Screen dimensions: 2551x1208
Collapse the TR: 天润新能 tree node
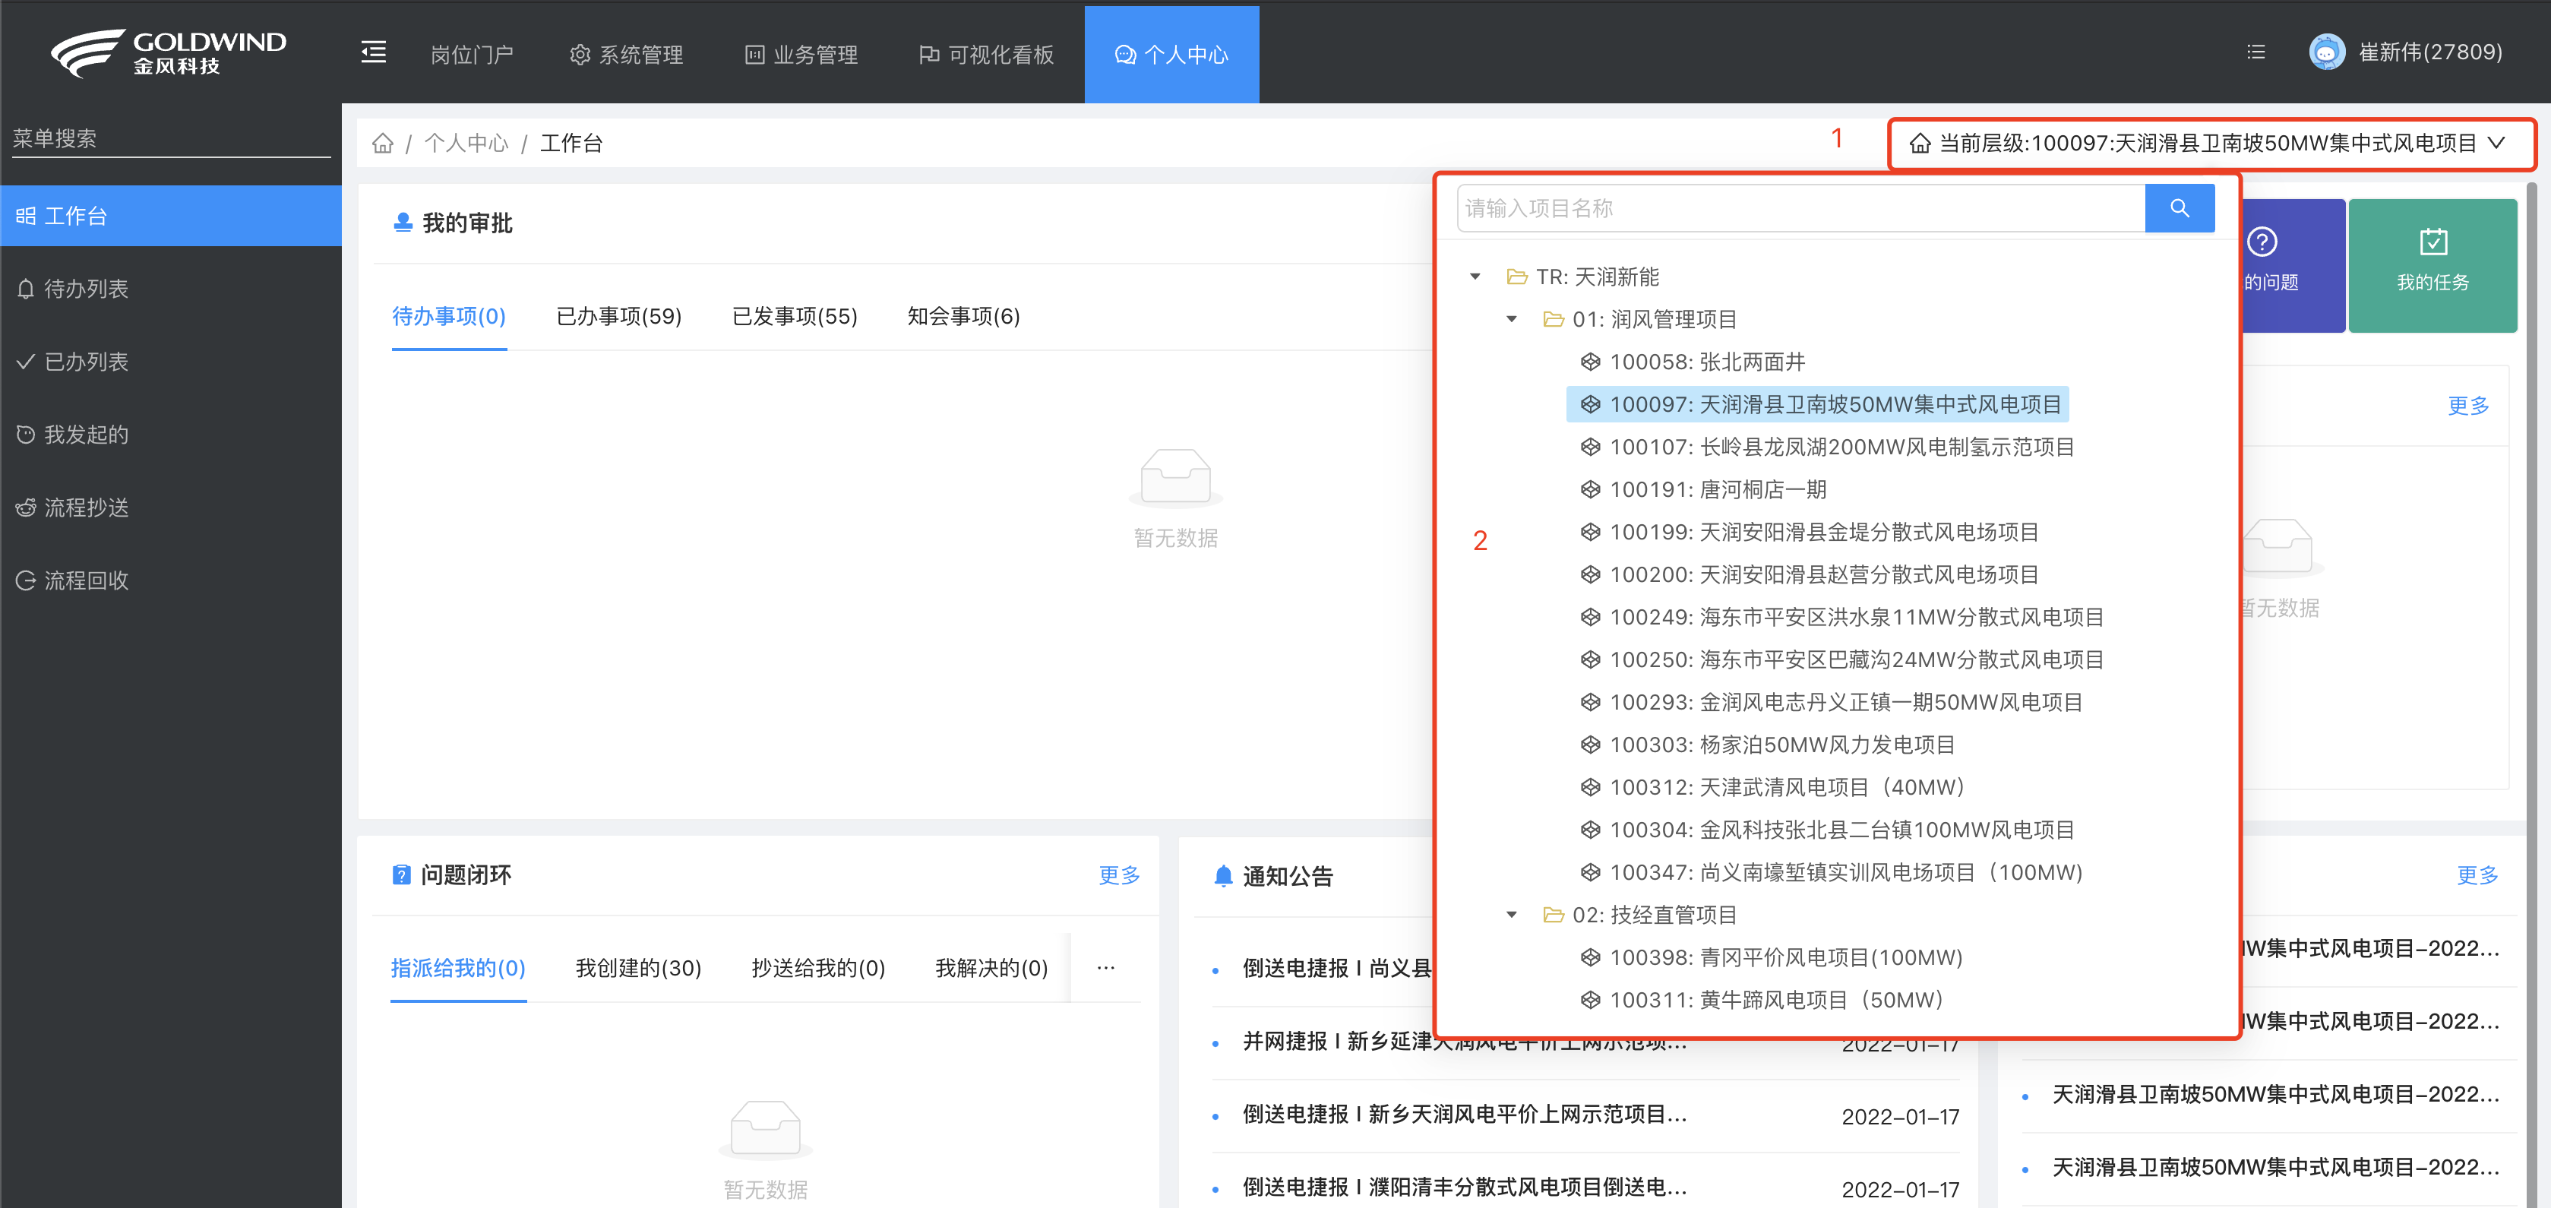click(1475, 277)
